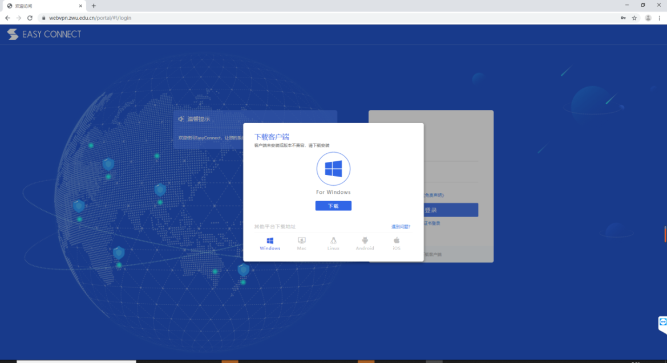Open the 证书登录 certificate login link

pos(432,223)
